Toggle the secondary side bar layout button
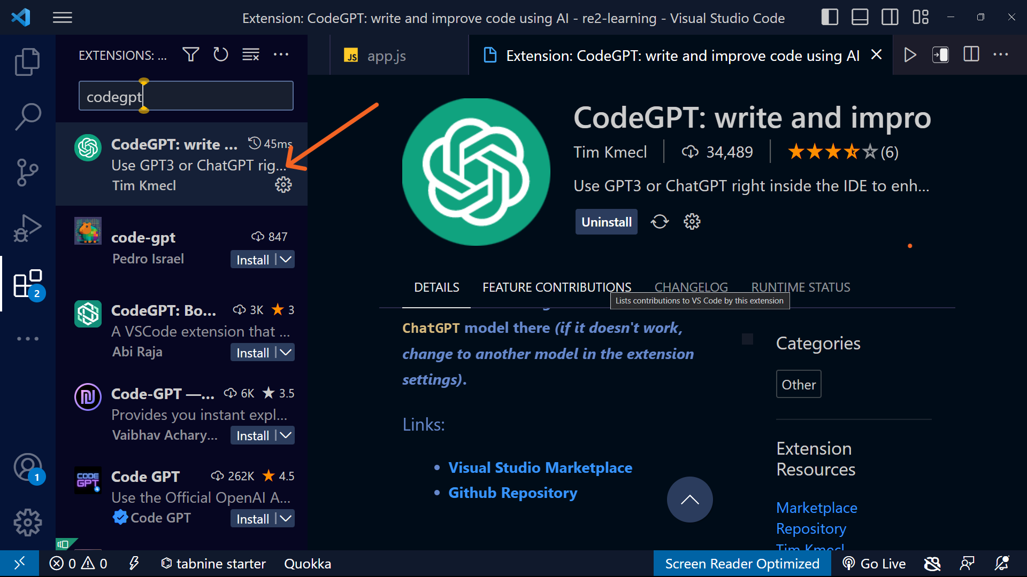1027x577 pixels. 890,17
